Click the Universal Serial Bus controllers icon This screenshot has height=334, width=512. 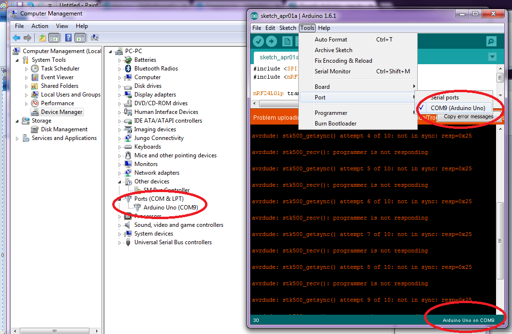(128, 242)
